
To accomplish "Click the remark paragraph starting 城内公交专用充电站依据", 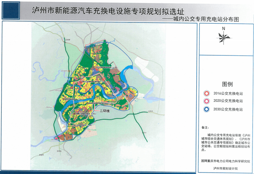I will [x=226, y=142].
